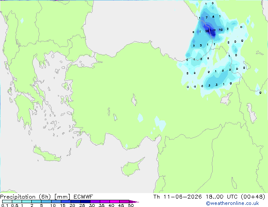
Task: Click the '17' precipitation value on the map
Action: [214, 31]
